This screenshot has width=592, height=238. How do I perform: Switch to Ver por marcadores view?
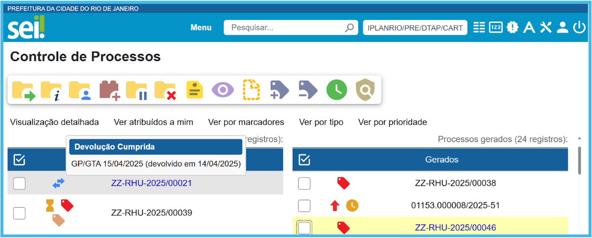click(x=246, y=122)
